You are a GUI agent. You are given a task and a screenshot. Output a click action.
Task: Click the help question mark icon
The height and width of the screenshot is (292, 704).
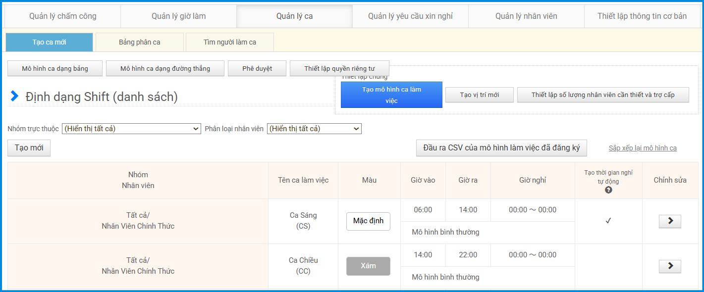[608, 190]
